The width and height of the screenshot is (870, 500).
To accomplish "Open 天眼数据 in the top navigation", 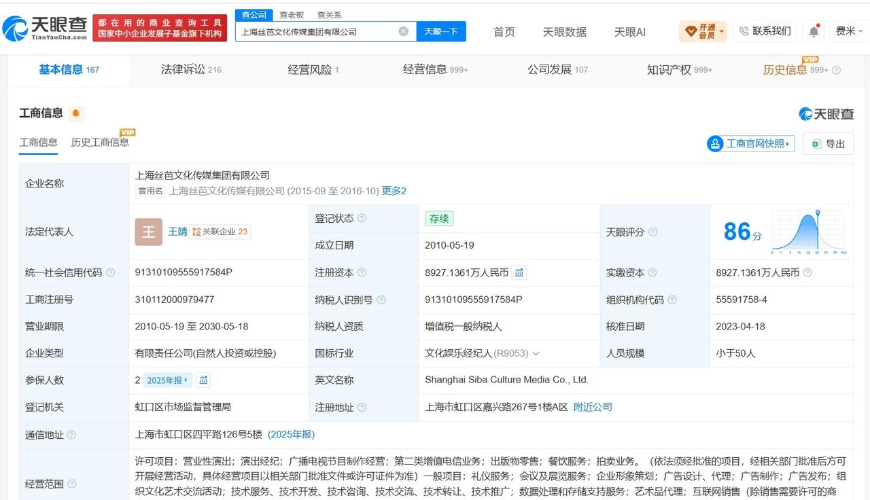I will (x=565, y=31).
